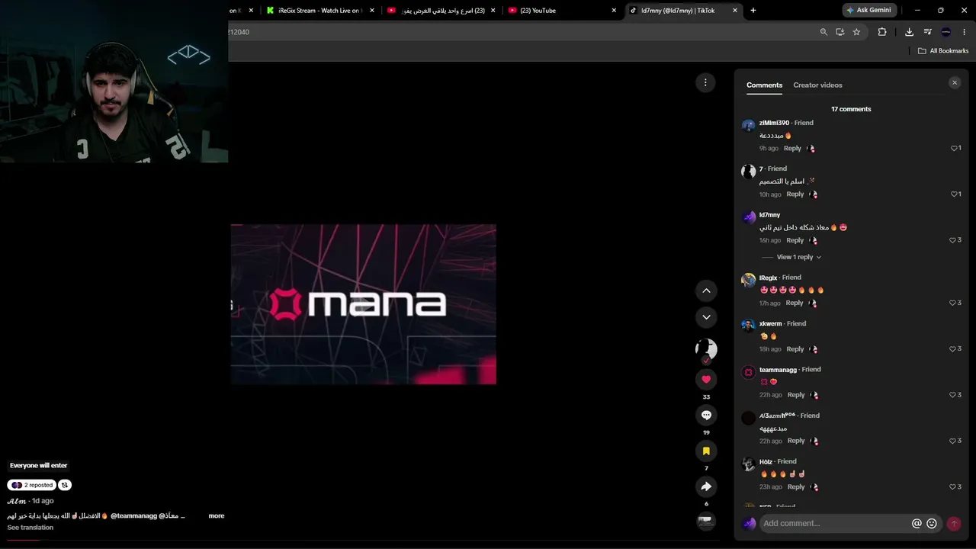The image size is (976, 549).
Task: Like the TikTok video with the heart
Action: [706, 379]
